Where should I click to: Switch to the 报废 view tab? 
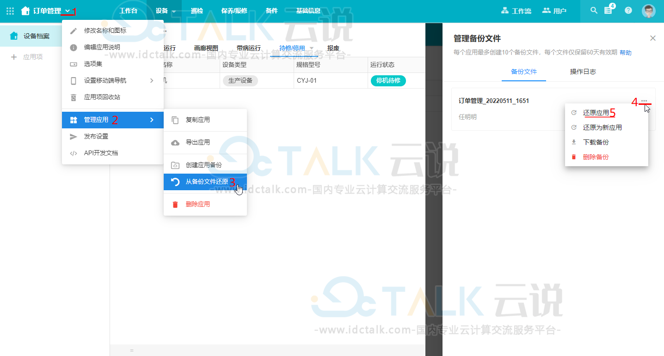333,48
